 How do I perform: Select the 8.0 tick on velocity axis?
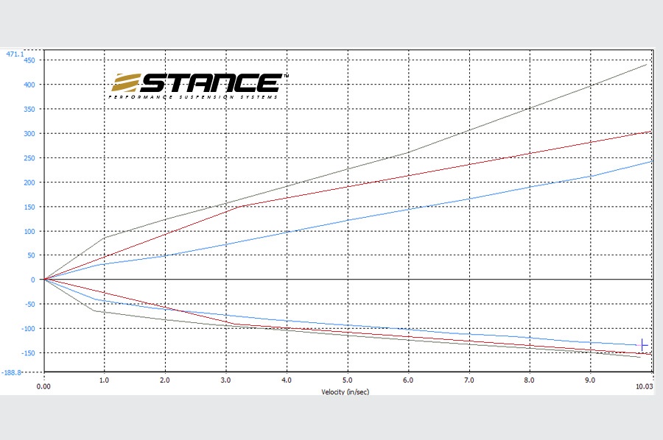coord(528,381)
